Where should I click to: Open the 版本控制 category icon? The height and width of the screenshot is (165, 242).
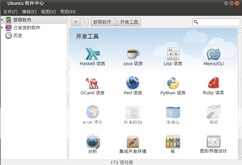(x=133, y=113)
